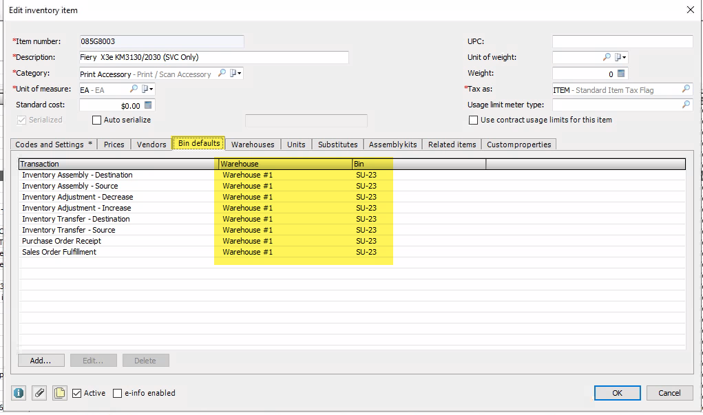
Task: Open the Unit of weight lookup magnifier
Action: (607, 57)
